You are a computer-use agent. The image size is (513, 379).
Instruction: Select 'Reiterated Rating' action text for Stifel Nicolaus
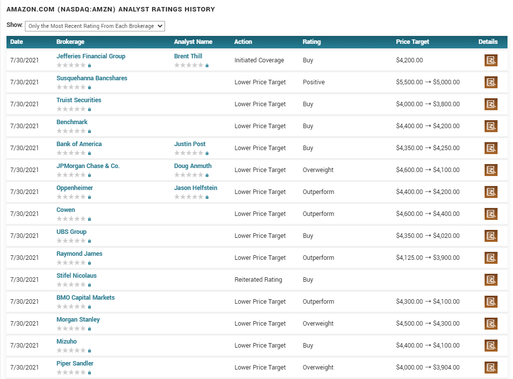tap(258, 279)
